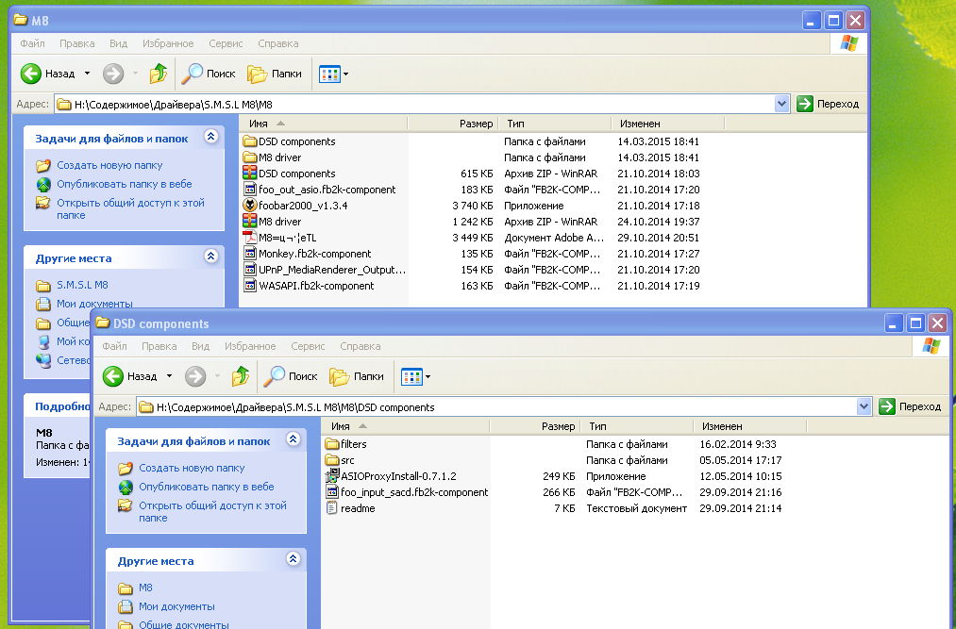Viewport: 956px width, 629px height.
Task: Select the src folder icon
Action: [x=331, y=460]
